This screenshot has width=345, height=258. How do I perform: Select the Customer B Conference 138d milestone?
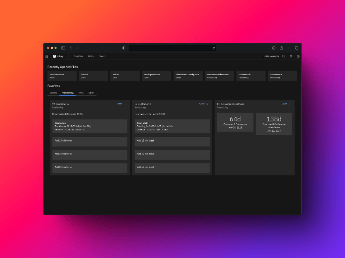(x=274, y=123)
